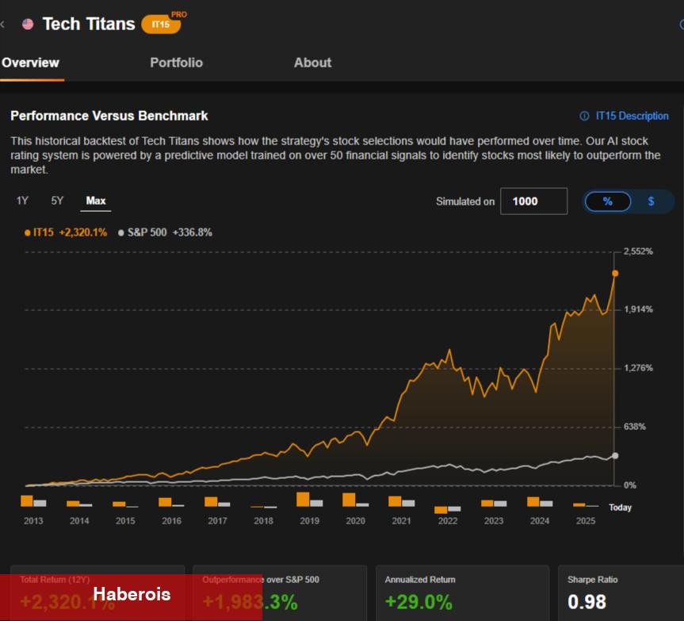Click the orange IT15 endpoint marker on chart
684x621 pixels.
615,273
